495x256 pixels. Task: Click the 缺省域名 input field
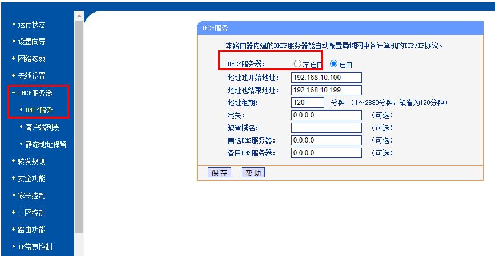(x=327, y=128)
